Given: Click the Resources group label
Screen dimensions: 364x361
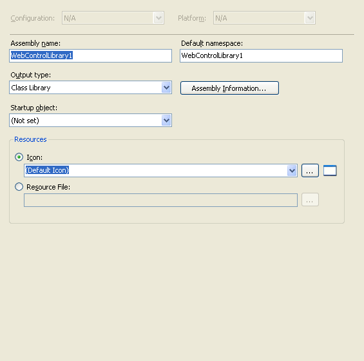Looking at the screenshot, I should click(30, 139).
